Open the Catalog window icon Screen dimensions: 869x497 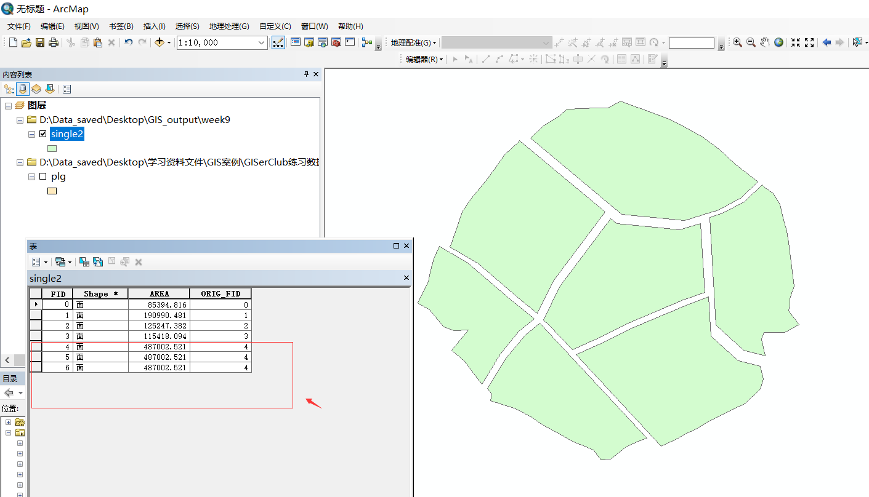click(x=309, y=42)
